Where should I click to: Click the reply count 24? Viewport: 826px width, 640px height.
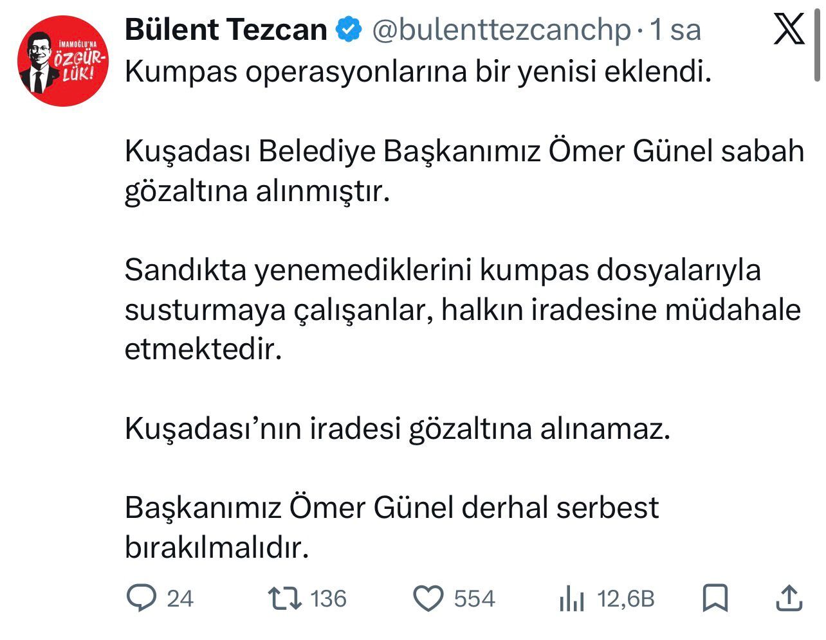(180, 599)
